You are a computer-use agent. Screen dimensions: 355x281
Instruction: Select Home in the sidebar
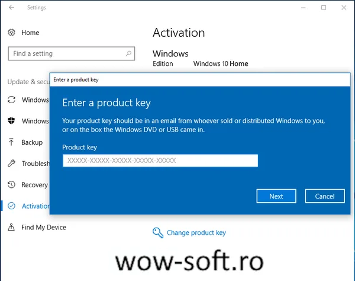click(x=30, y=33)
